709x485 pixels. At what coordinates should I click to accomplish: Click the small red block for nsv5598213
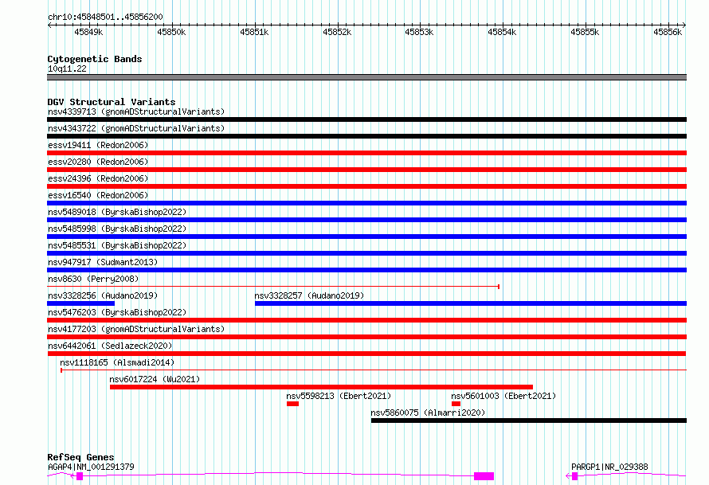[292, 404]
